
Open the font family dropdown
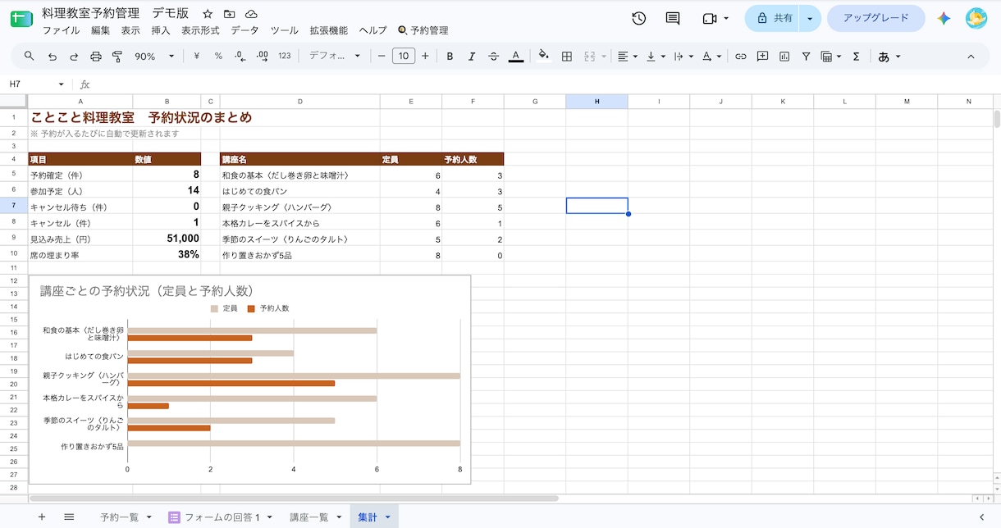point(334,57)
